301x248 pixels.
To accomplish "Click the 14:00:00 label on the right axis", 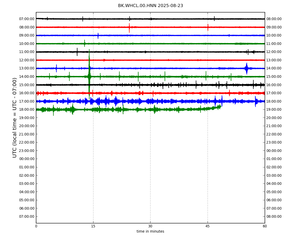I will [x=274, y=68].
